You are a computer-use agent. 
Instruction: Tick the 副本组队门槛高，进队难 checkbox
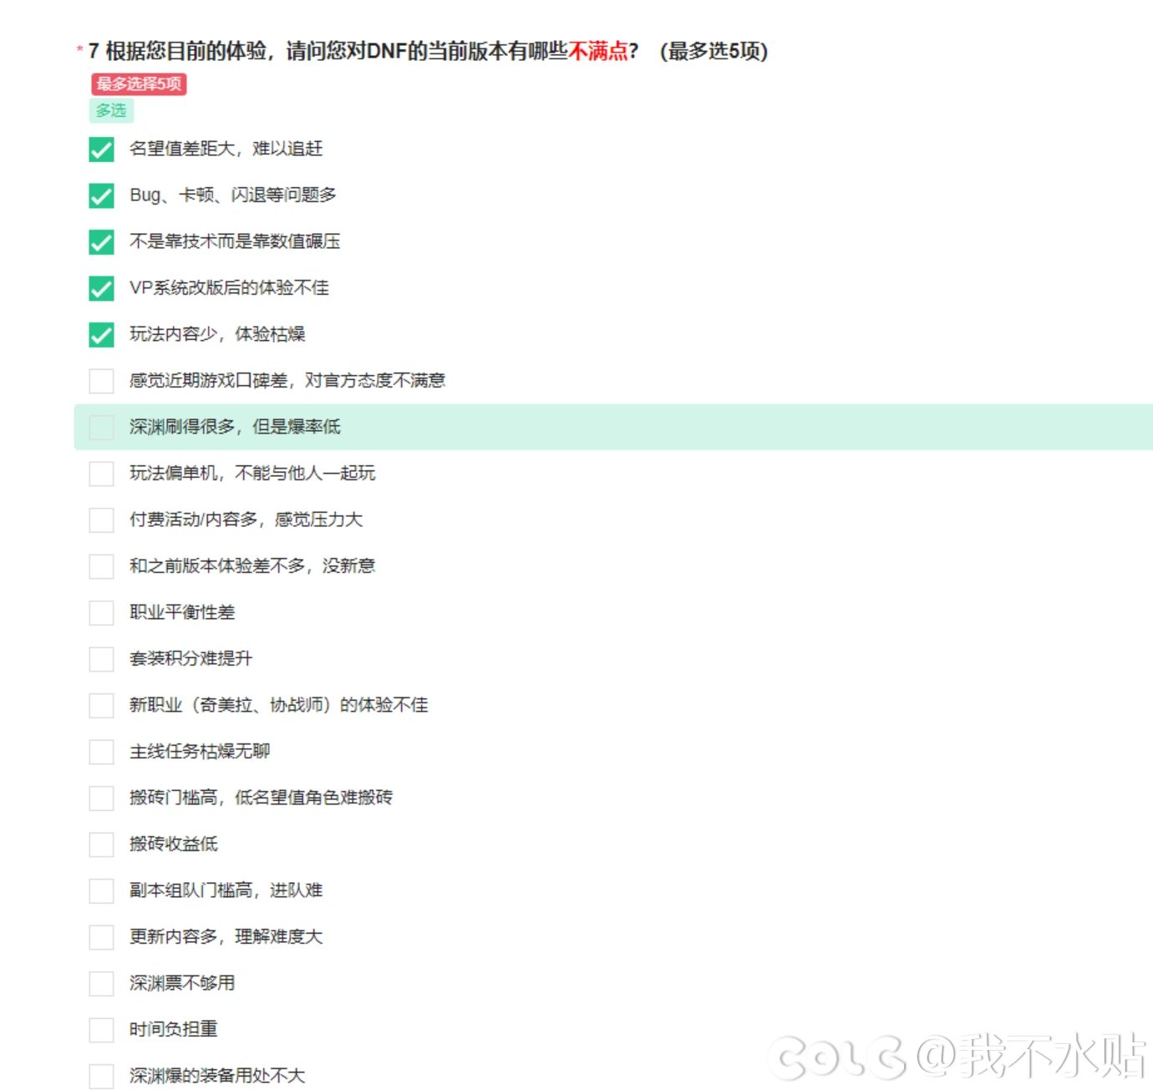(x=101, y=891)
